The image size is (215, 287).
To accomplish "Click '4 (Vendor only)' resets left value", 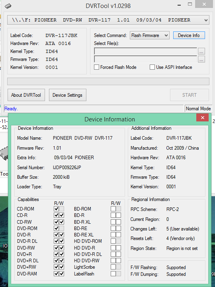I will 181,238.
